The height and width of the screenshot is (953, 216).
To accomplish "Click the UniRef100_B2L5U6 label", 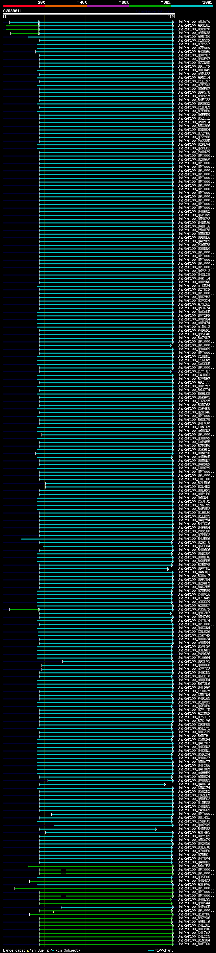I will pyautogui.click(x=194, y=483).
